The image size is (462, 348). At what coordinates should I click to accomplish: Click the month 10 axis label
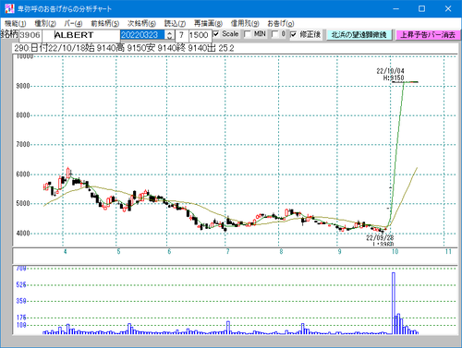[x=395, y=251]
